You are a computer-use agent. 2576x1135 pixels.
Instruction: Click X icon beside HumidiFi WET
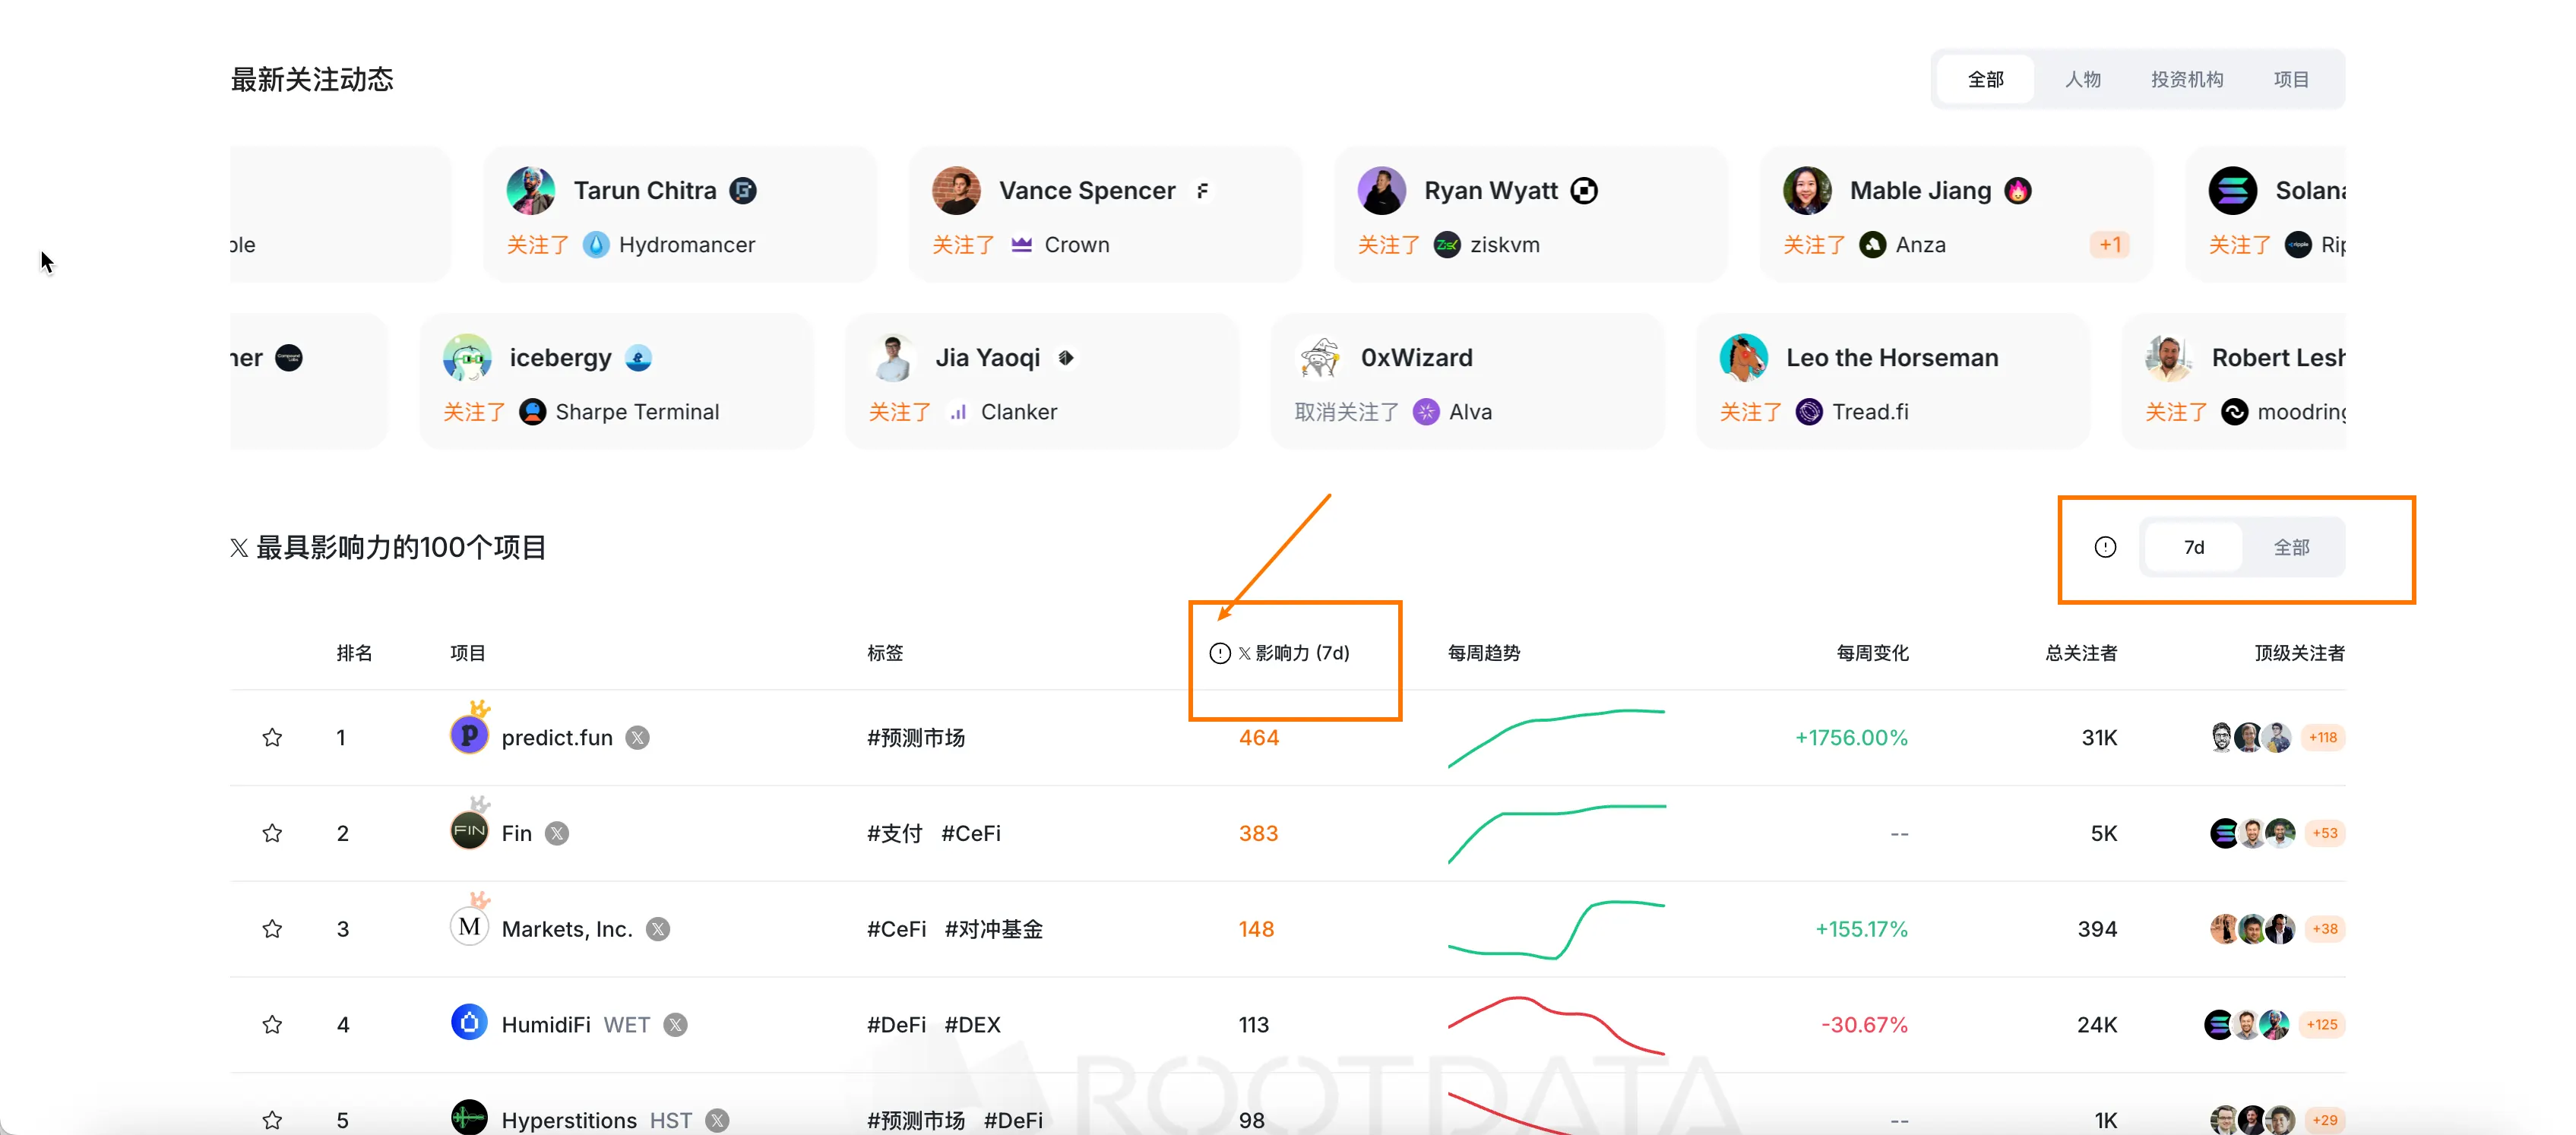pos(676,1024)
